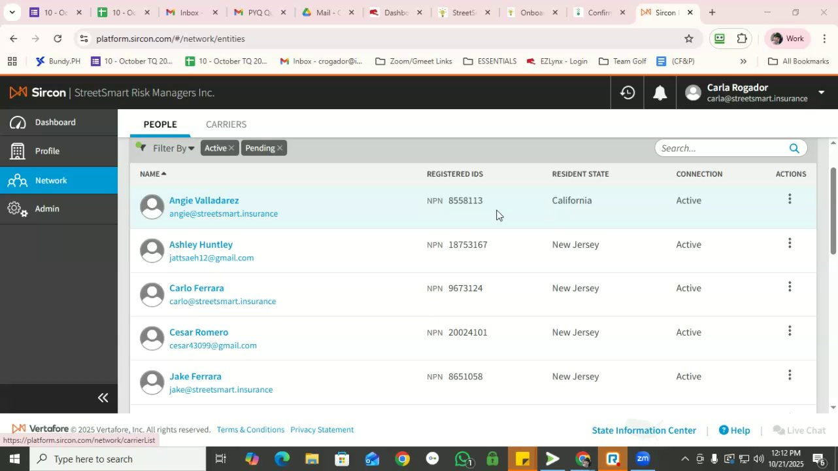Screen dimensions: 838x471
Task: Collapse the sidebar with double-chevron icon
Action: pyautogui.click(x=103, y=398)
